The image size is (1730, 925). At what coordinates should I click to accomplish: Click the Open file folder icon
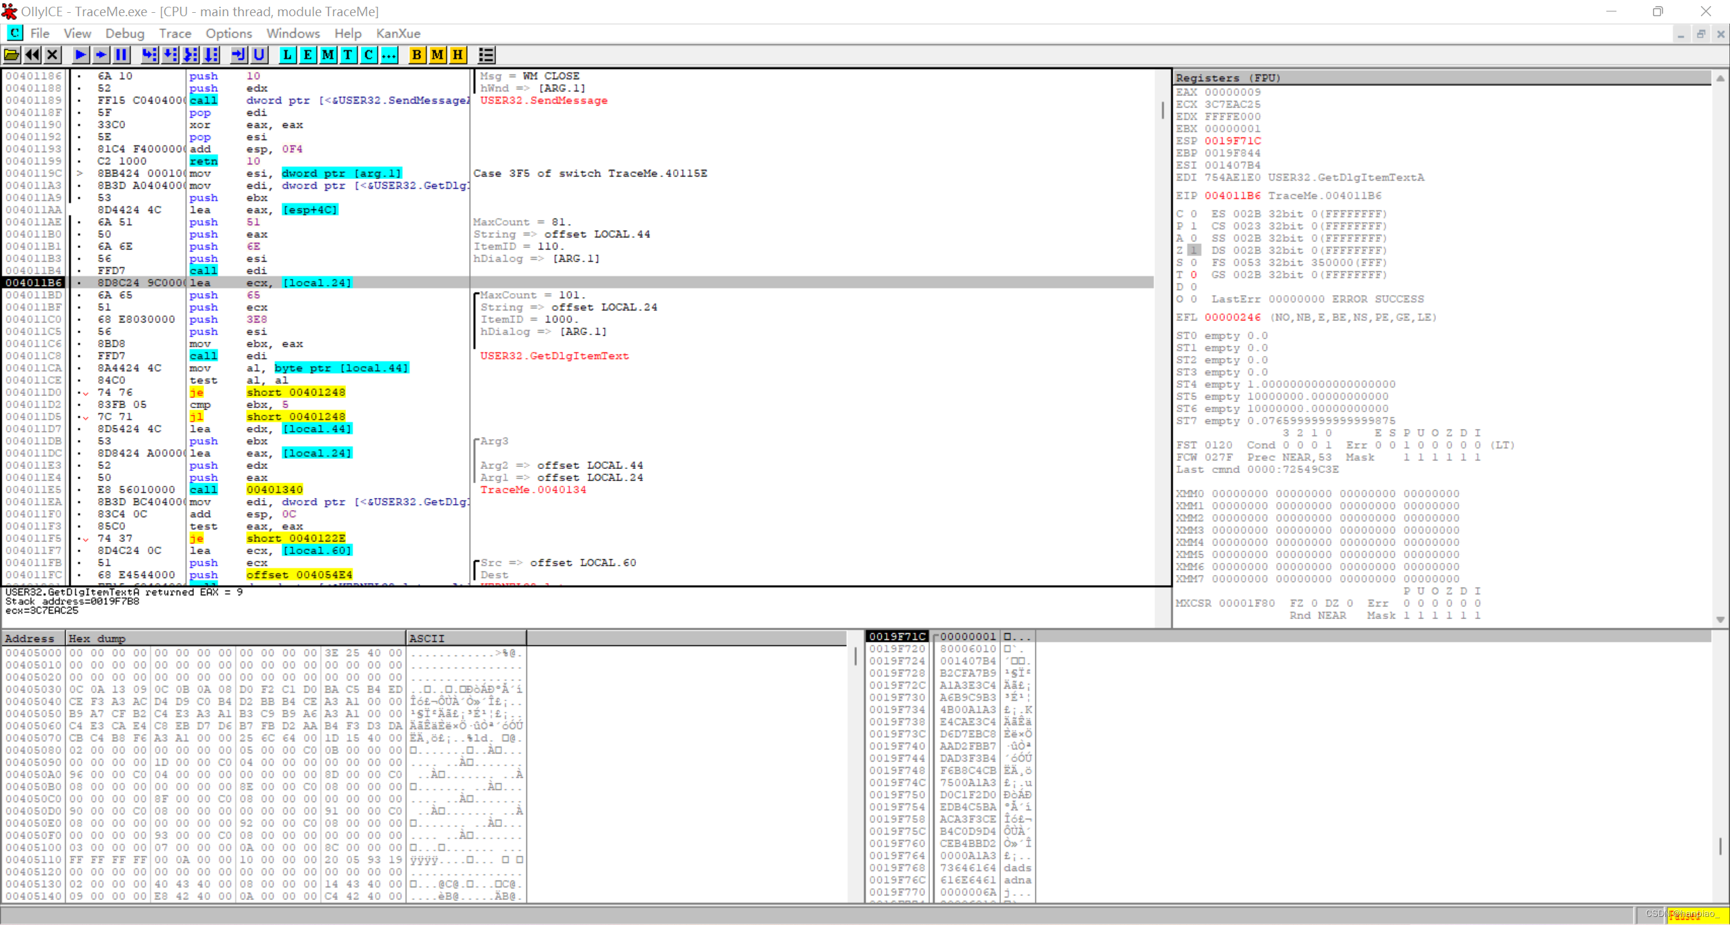tap(11, 55)
